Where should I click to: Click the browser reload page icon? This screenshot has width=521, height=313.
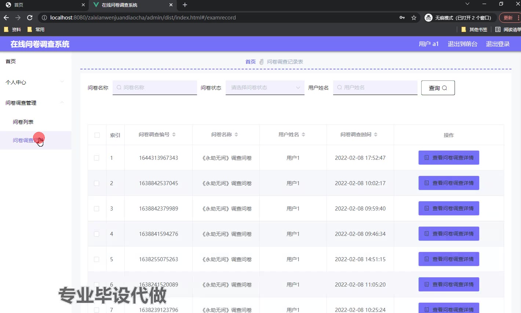pos(30,18)
